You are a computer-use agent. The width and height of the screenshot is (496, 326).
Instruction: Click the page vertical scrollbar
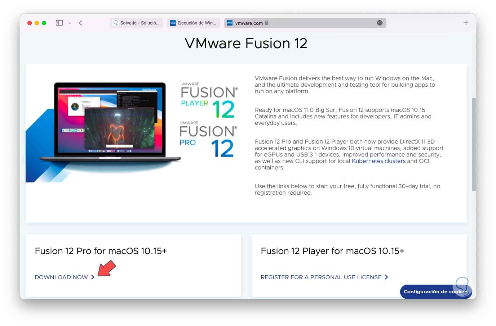pos(474,144)
